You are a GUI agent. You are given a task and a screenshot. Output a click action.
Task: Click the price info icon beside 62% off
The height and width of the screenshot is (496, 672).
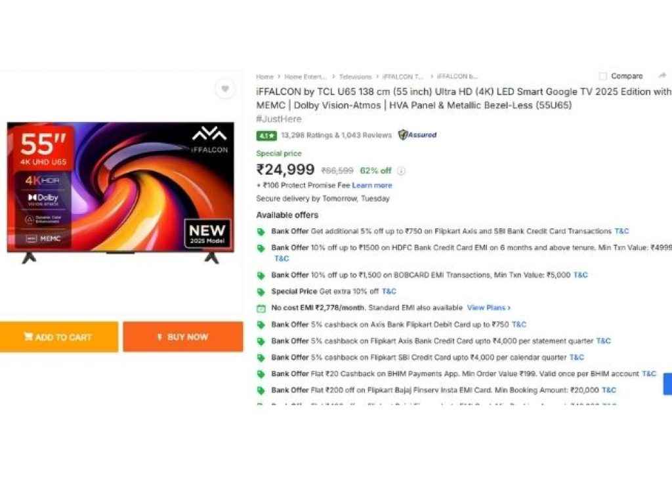tap(401, 171)
